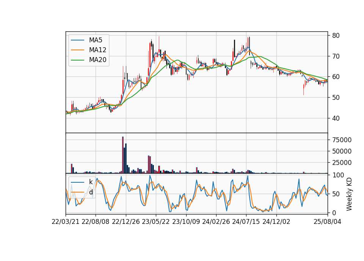Click the MA20 legend label

97,60
